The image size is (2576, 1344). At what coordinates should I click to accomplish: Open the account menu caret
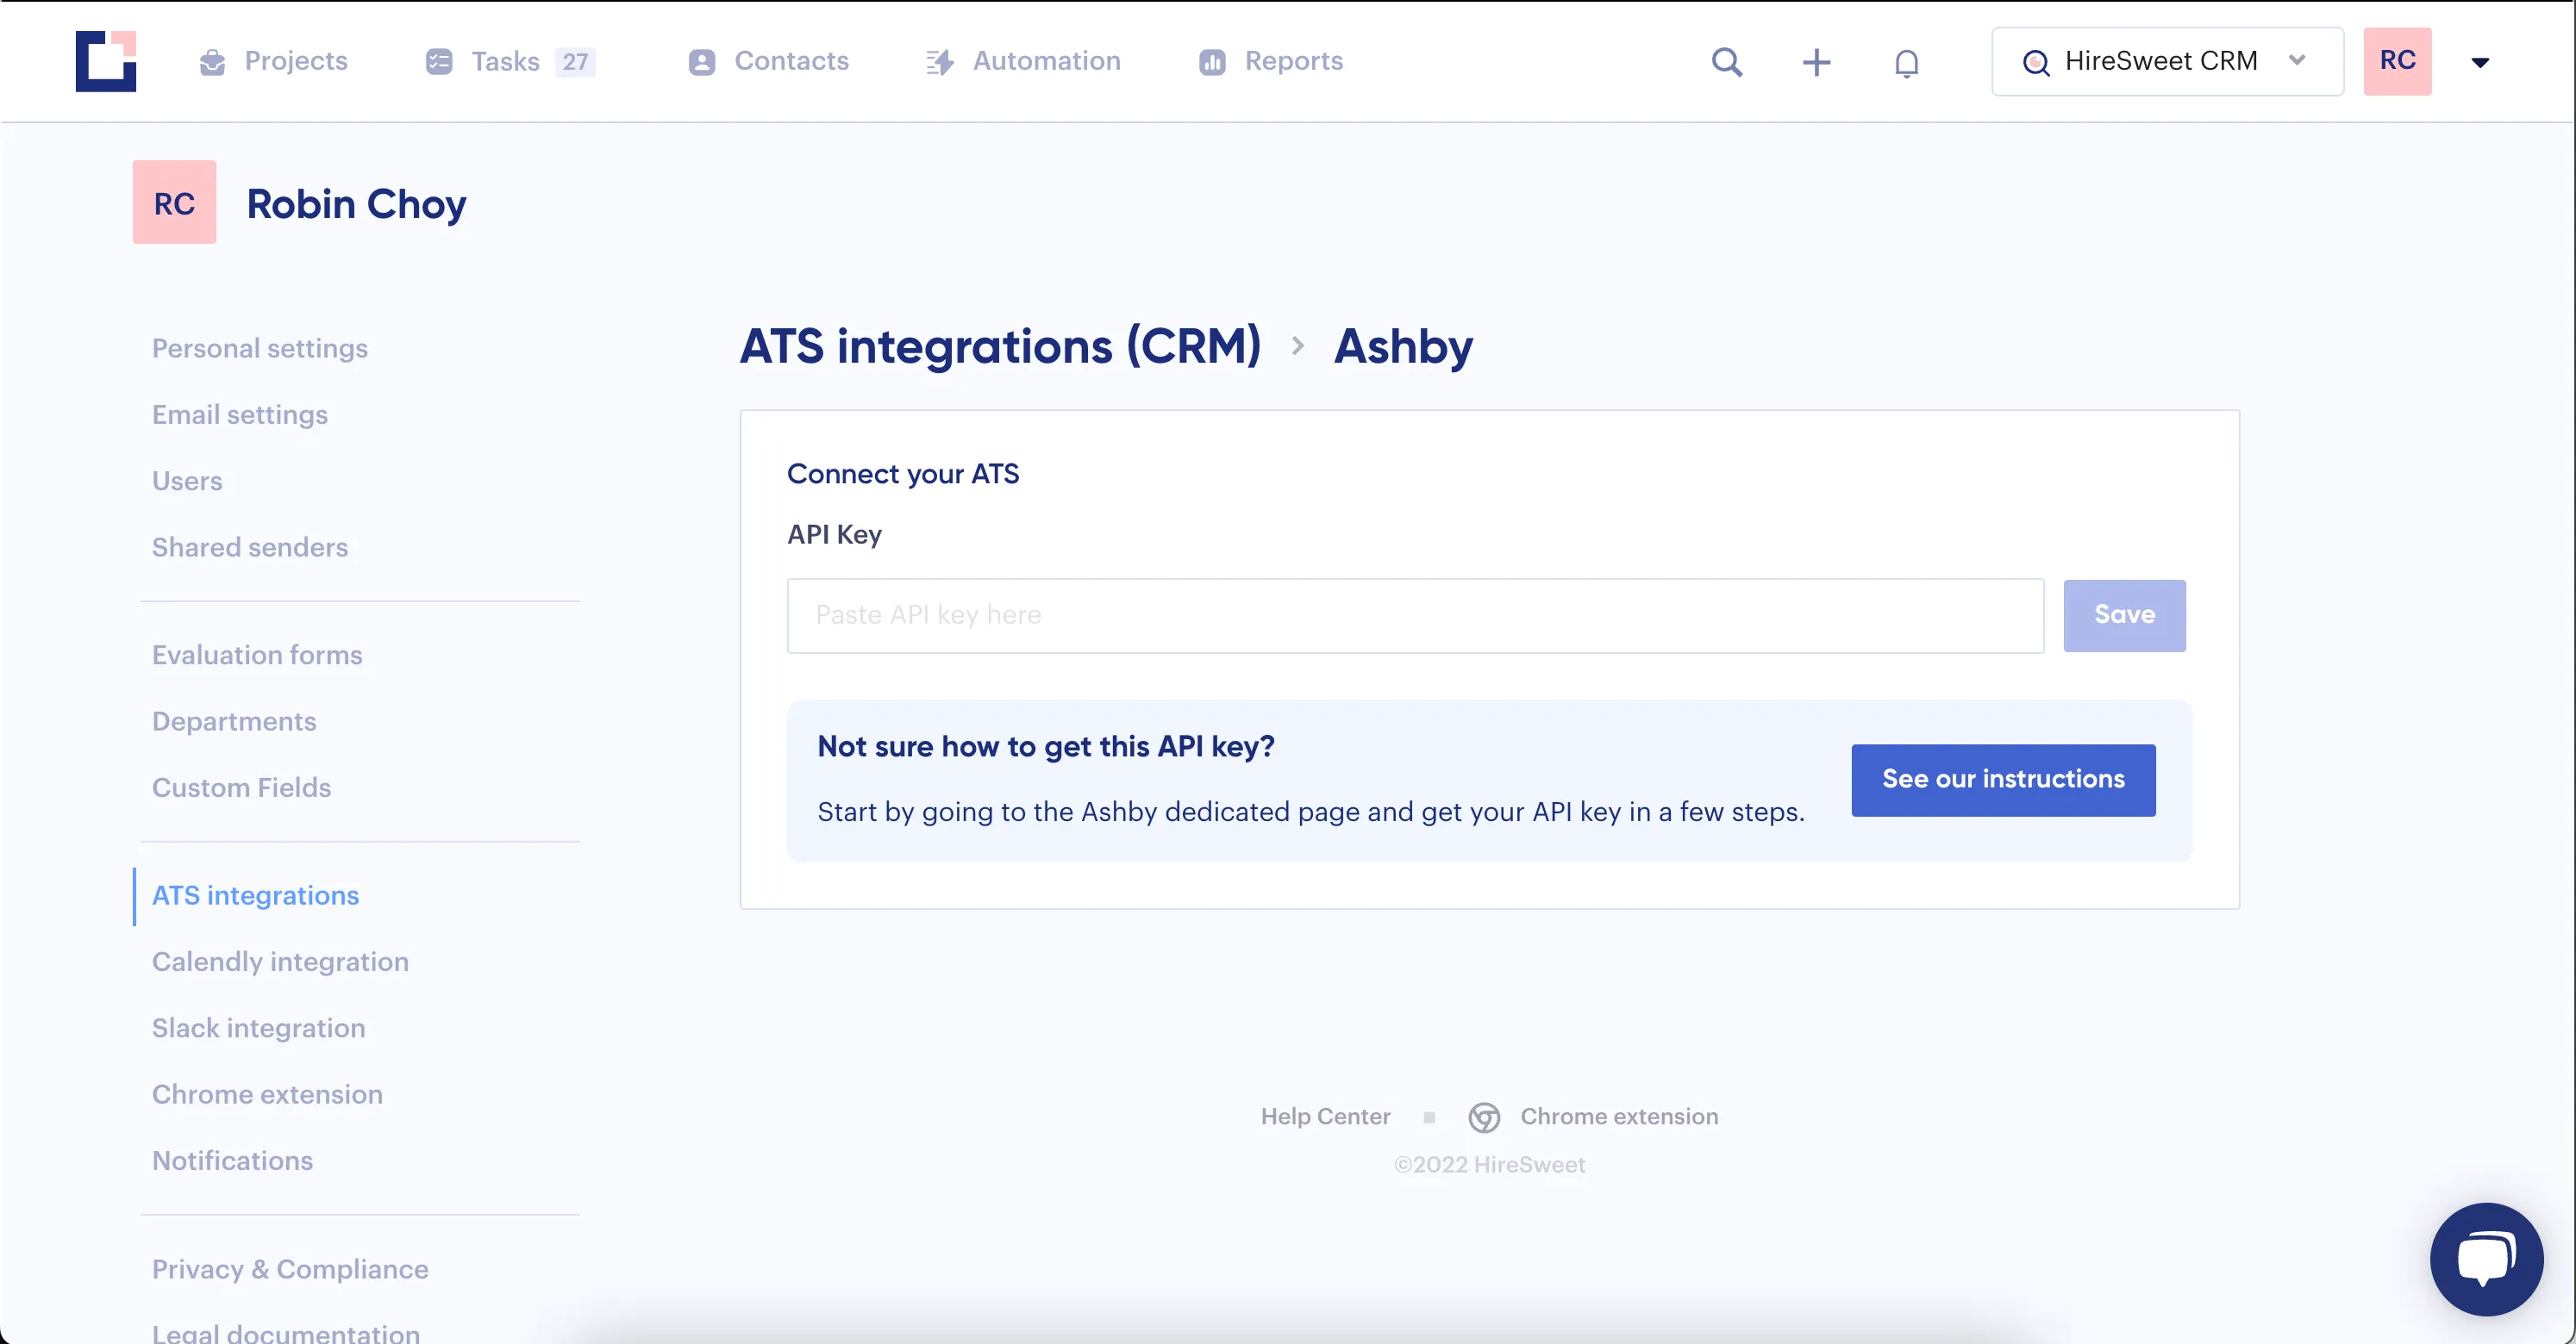tap(2480, 63)
